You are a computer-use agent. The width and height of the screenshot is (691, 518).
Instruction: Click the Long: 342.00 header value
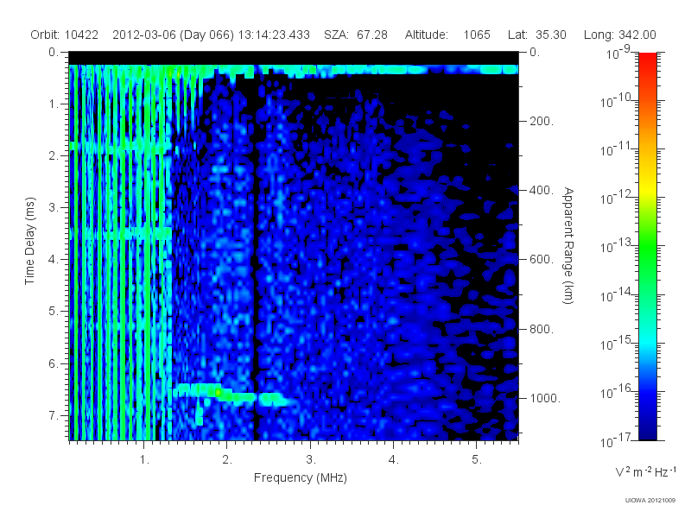click(619, 35)
